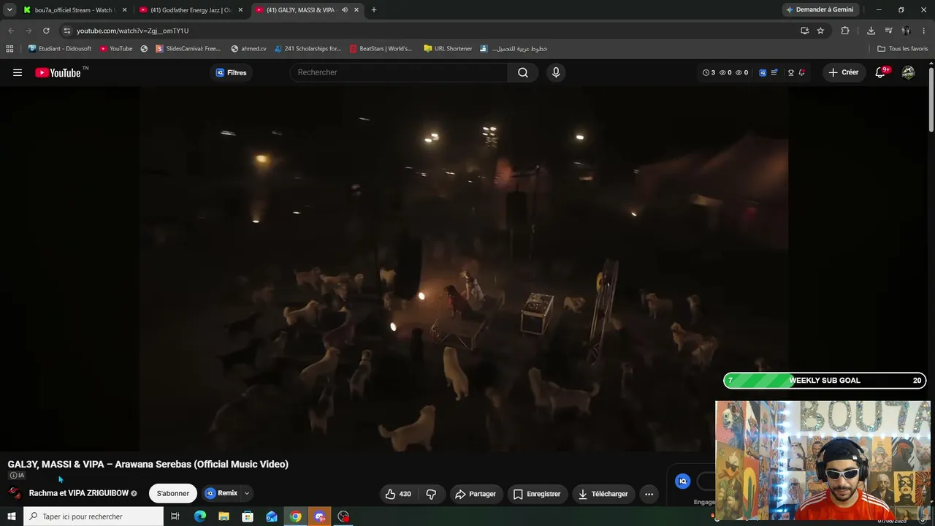Open URL Shortener bookmark
Viewport: 935px width, 526px height.
click(x=448, y=49)
